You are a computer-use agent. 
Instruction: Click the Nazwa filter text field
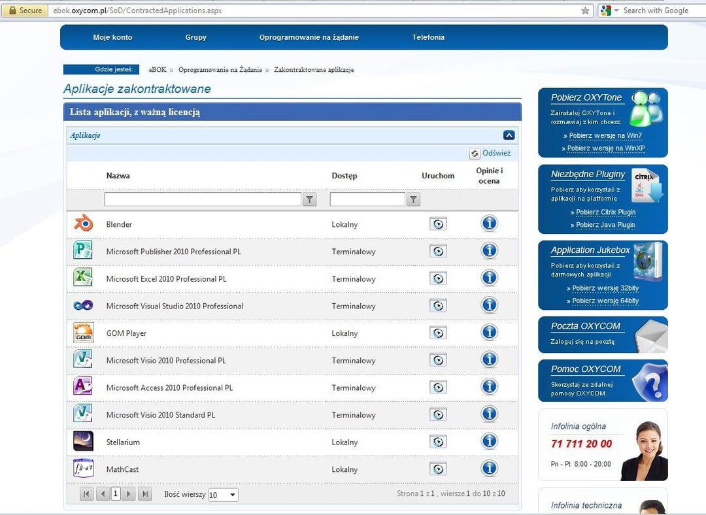tap(203, 199)
